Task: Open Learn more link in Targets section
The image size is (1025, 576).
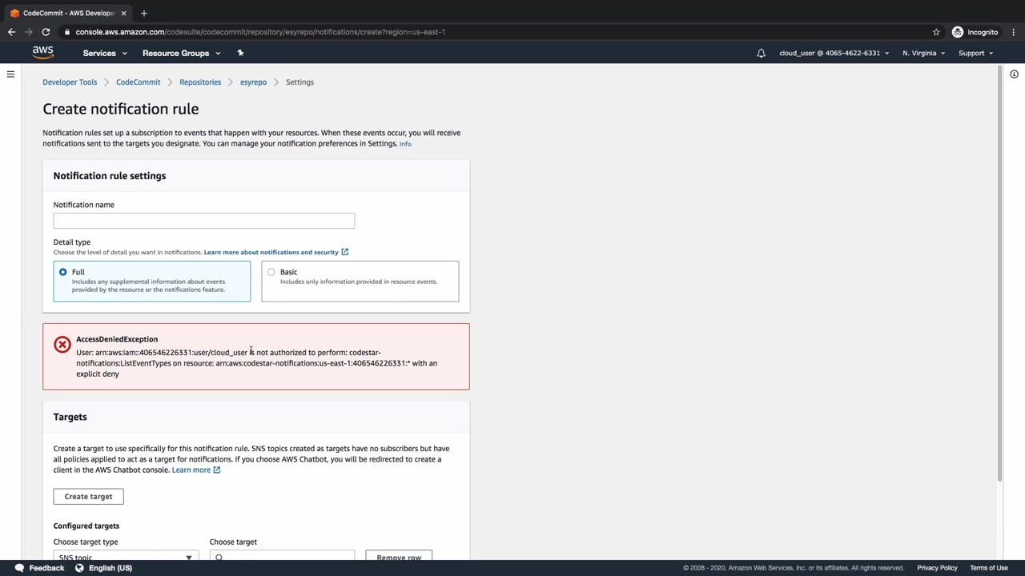Action: coord(191,470)
